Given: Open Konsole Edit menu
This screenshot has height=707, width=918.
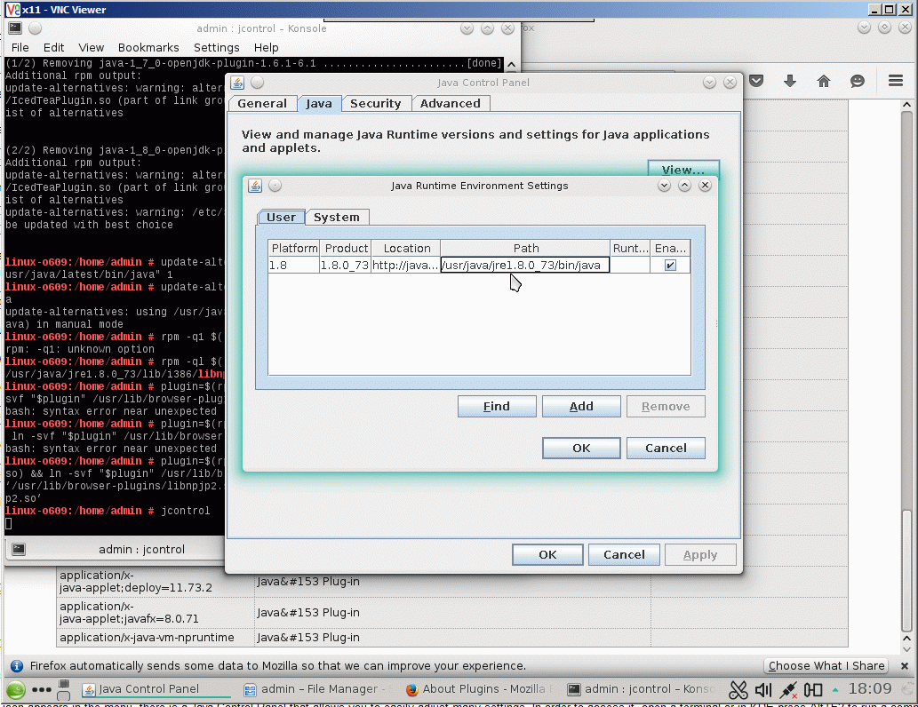Looking at the screenshot, I should 54,47.
